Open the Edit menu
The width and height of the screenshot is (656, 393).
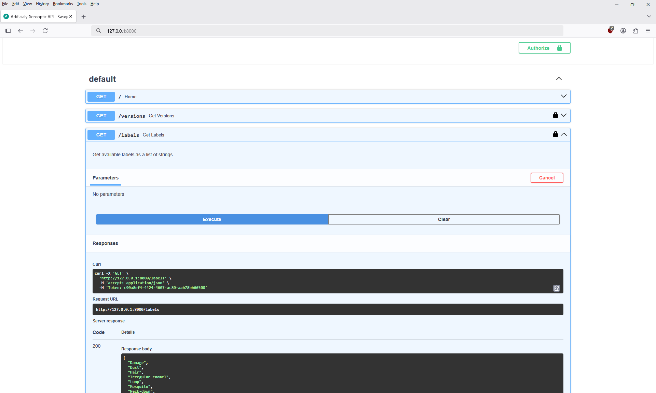click(x=16, y=4)
